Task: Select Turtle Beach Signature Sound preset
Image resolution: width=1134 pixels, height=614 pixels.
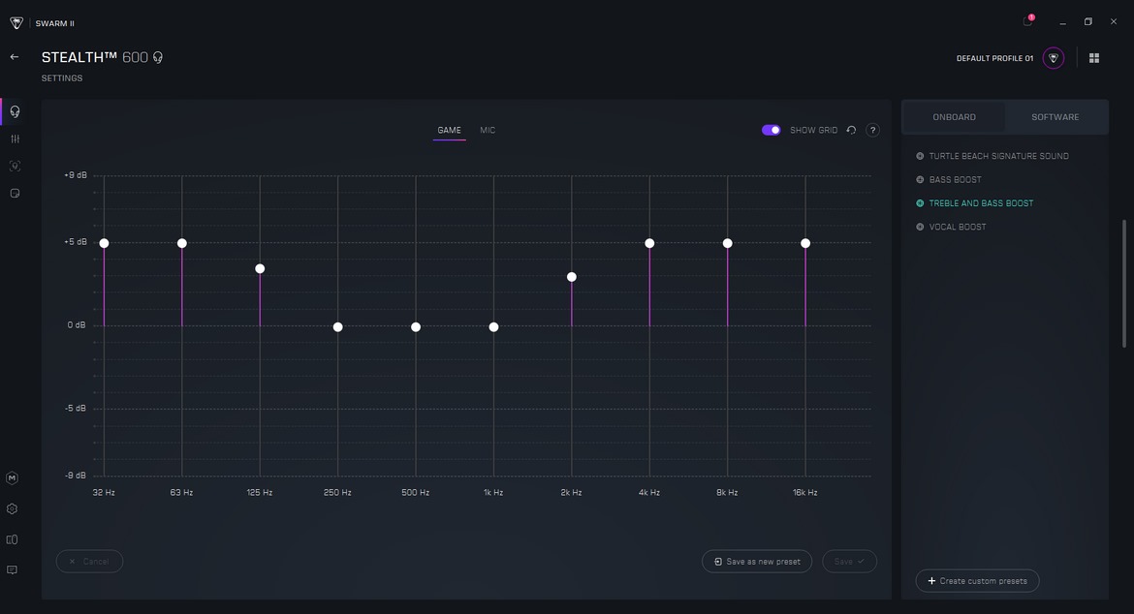Action: (998, 156)
